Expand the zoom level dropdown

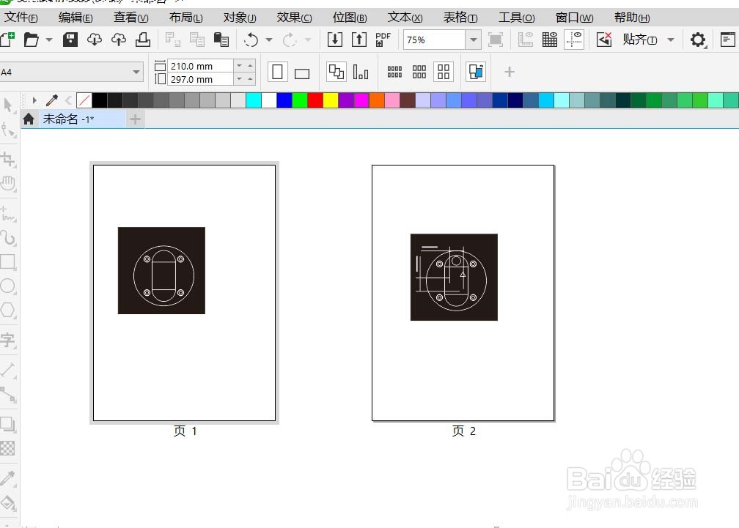coord(473,40)
